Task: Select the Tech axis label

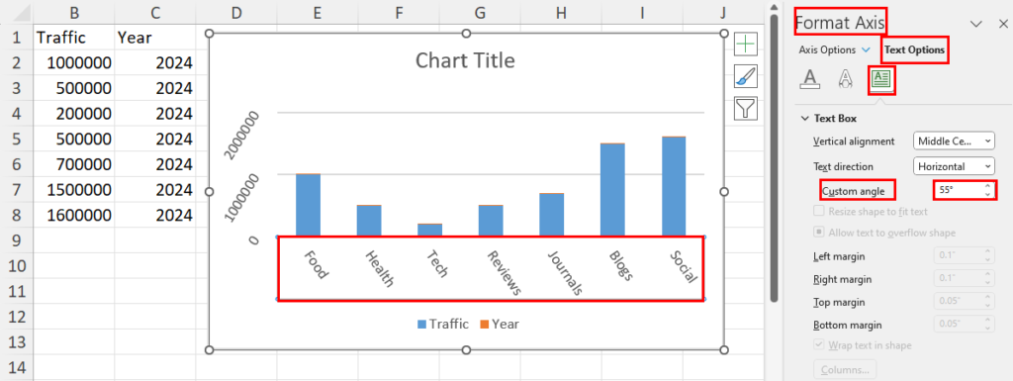Action: pos(436,264)
